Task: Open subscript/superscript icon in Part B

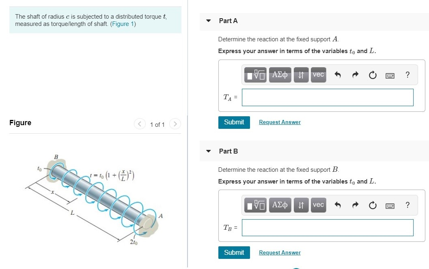Action: (x=301, y=205)
